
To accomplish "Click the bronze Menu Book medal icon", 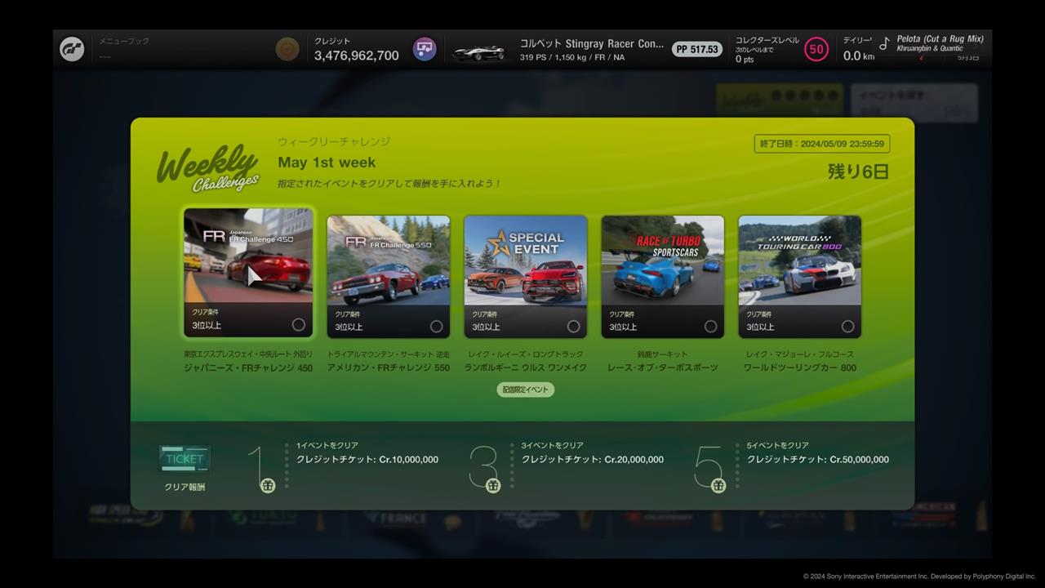I will 287,49.
